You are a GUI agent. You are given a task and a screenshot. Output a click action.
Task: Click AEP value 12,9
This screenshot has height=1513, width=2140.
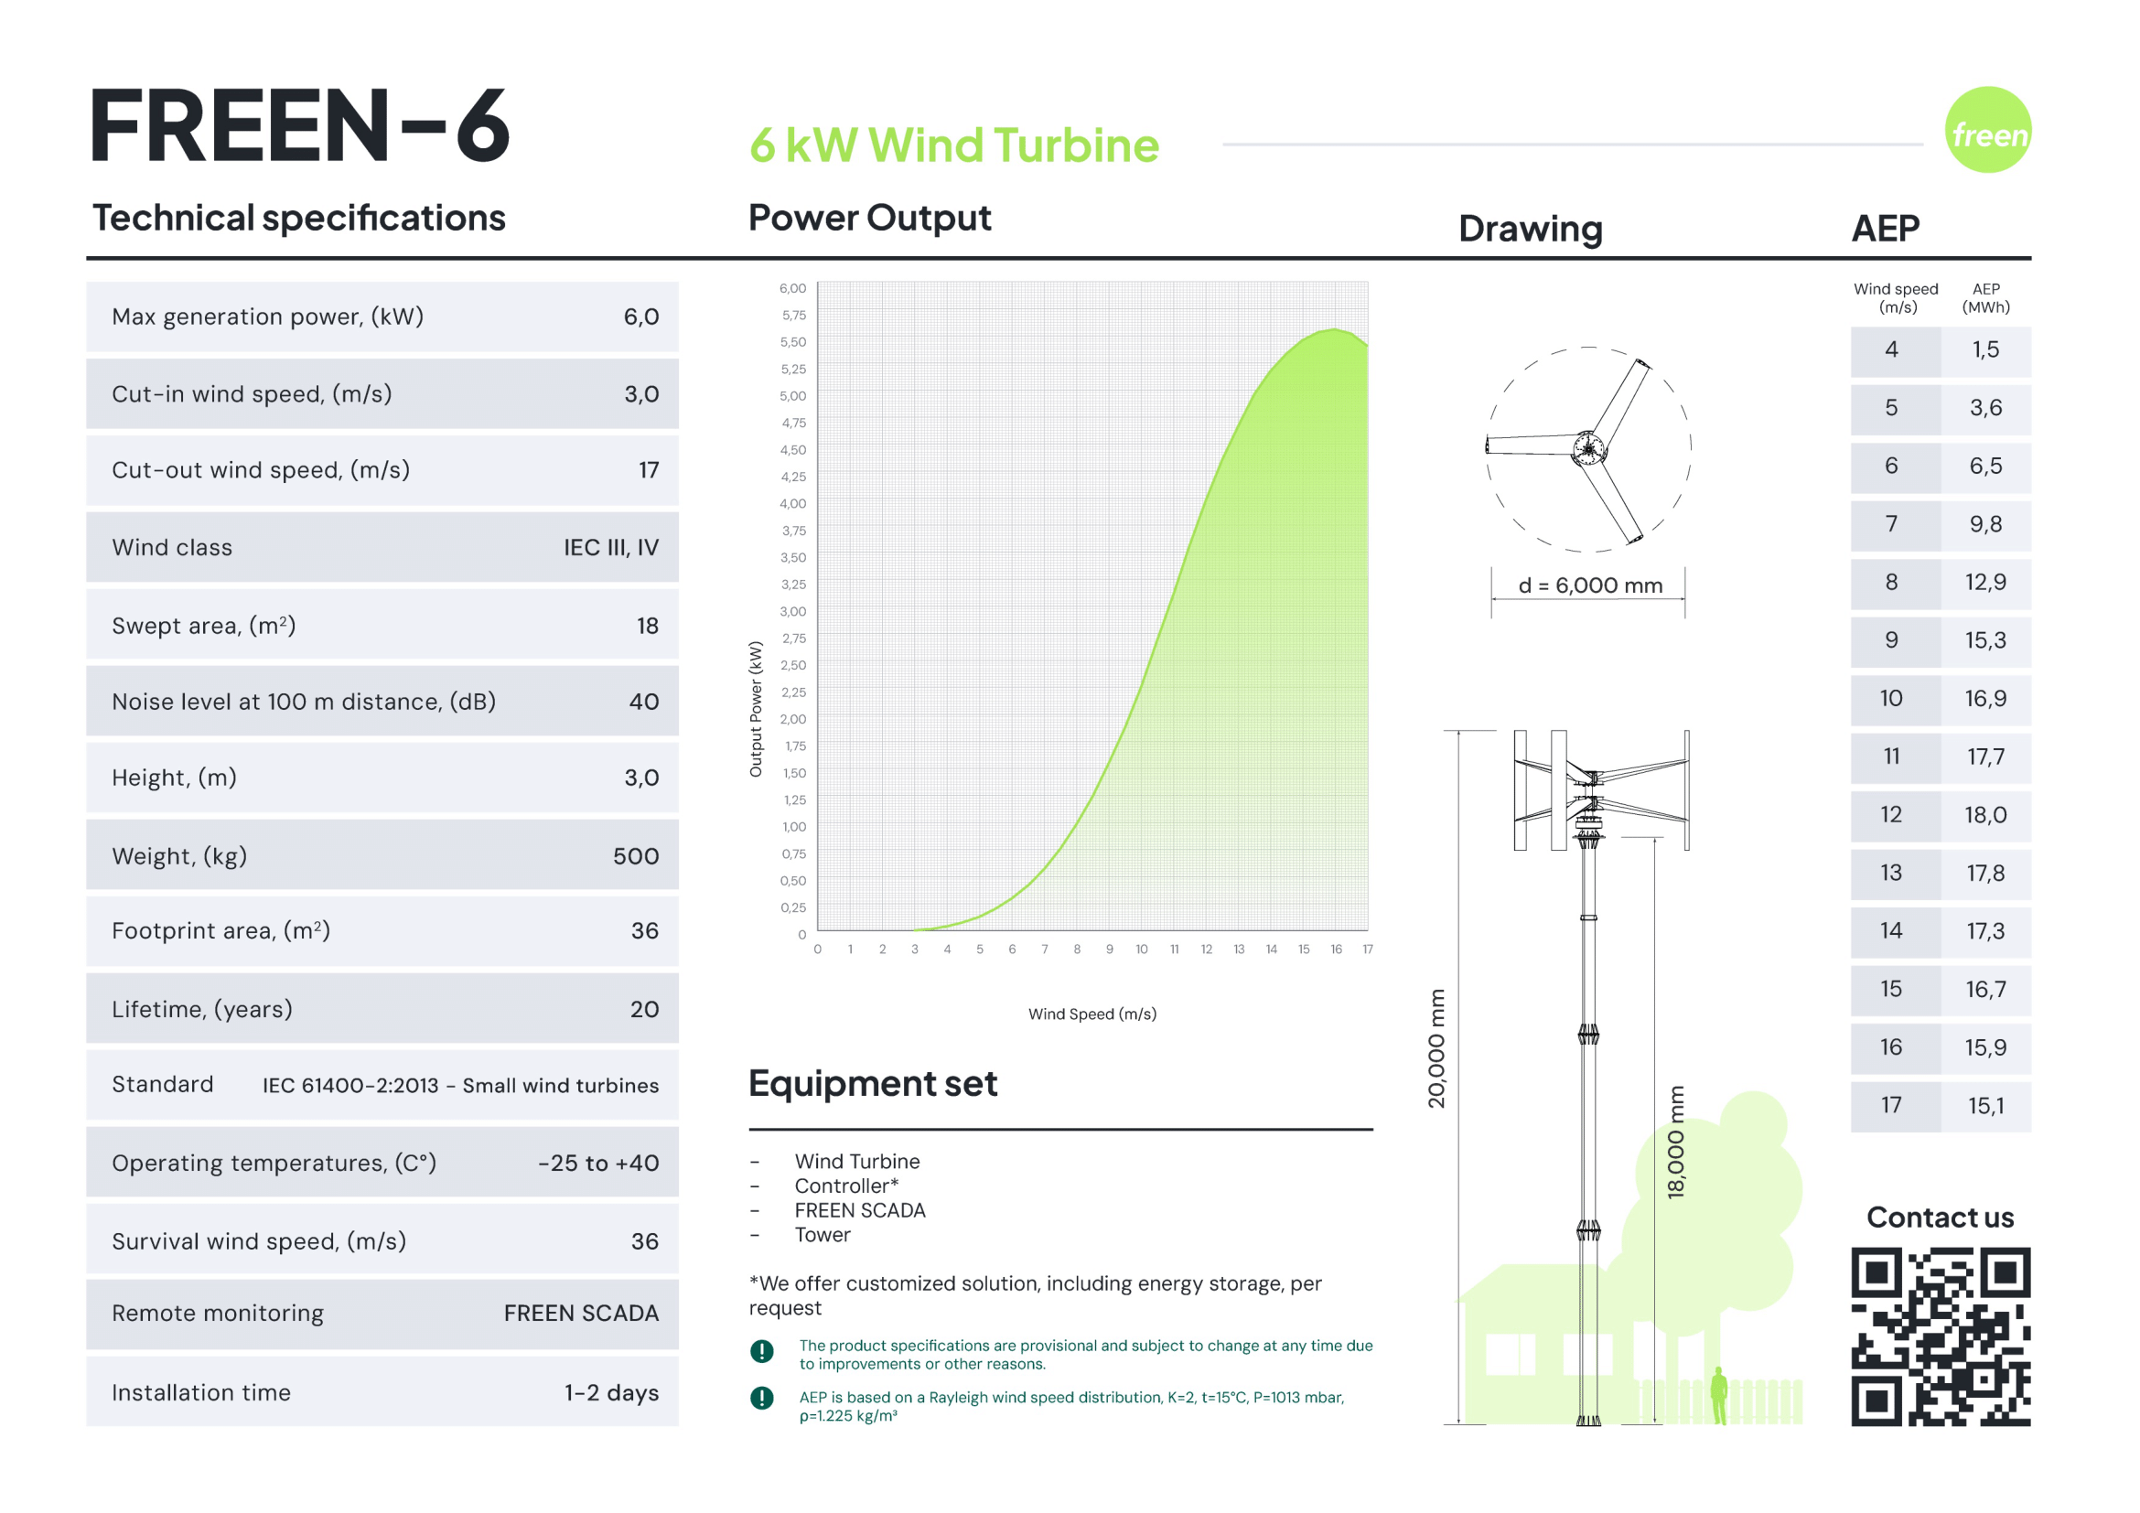point(1985,583)
